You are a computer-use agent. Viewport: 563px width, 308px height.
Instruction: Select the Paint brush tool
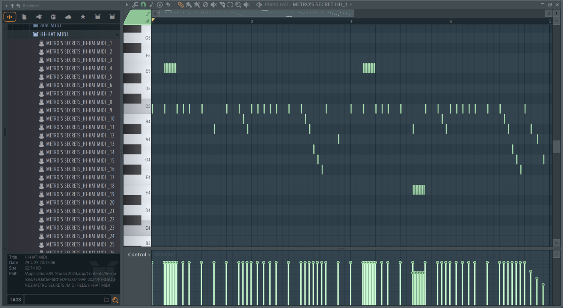point(189,5)
